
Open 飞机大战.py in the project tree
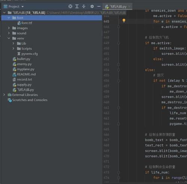pos(25,90)
